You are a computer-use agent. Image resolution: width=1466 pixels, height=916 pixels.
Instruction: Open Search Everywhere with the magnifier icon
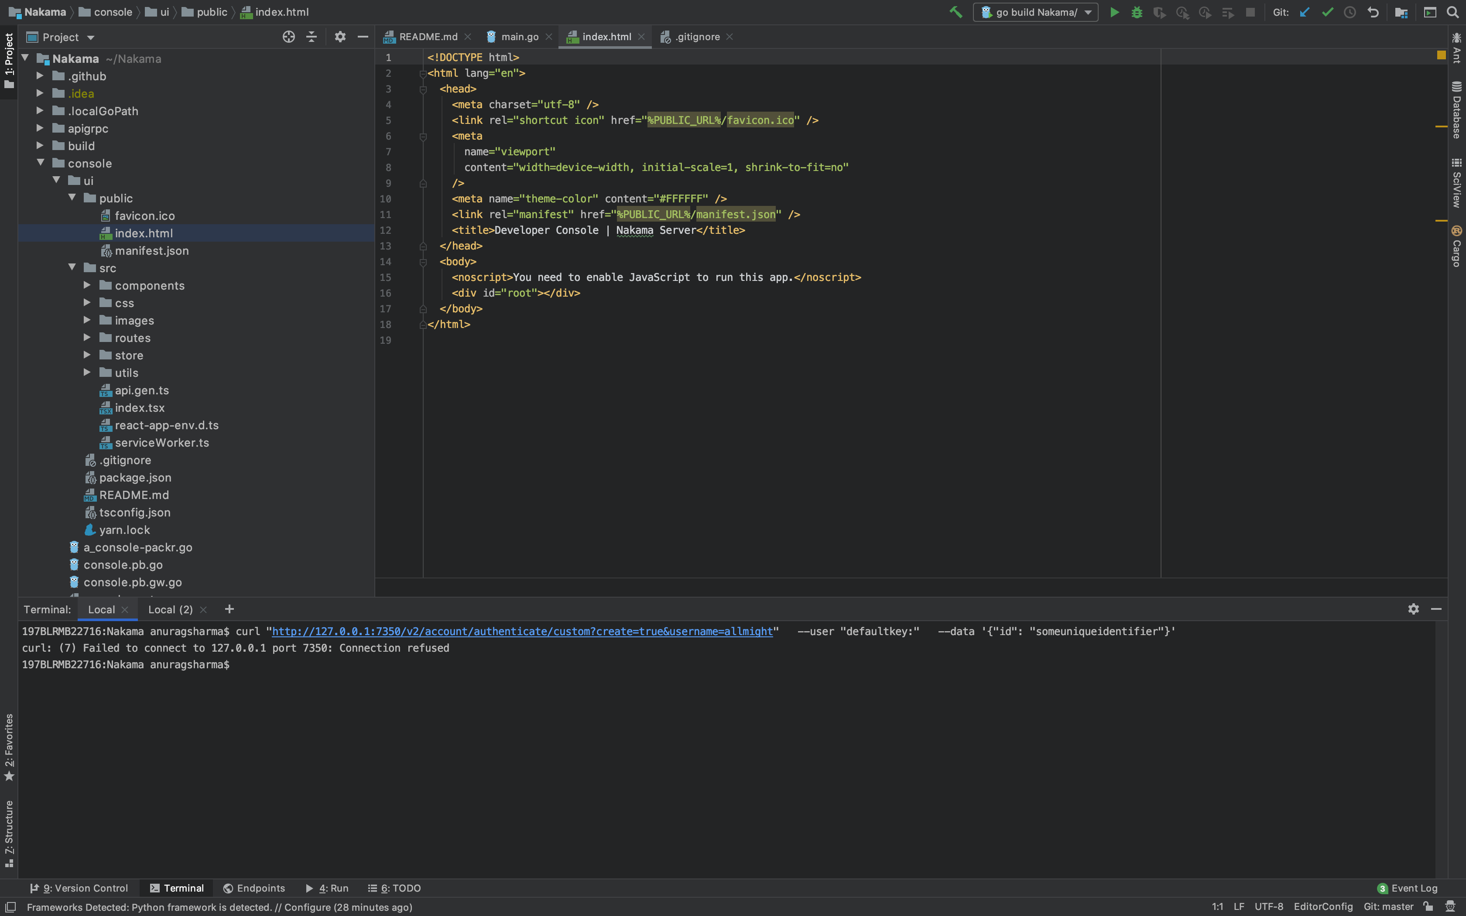click(x=1452, y=12)
